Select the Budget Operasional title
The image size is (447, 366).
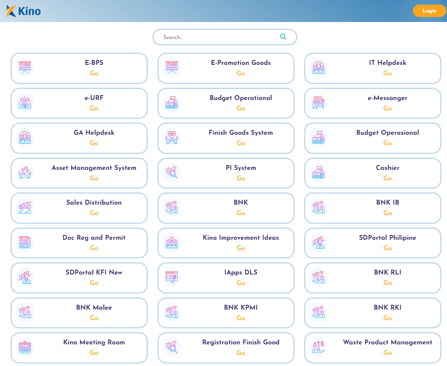[x=388, y=133]
